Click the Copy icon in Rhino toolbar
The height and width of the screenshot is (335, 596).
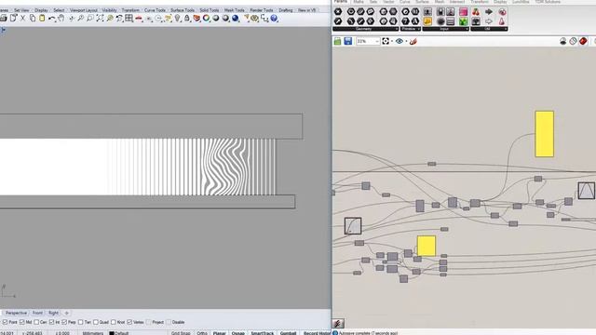[33, 18]
